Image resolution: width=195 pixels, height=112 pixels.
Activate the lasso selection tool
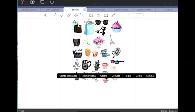(x=84, y=15)
